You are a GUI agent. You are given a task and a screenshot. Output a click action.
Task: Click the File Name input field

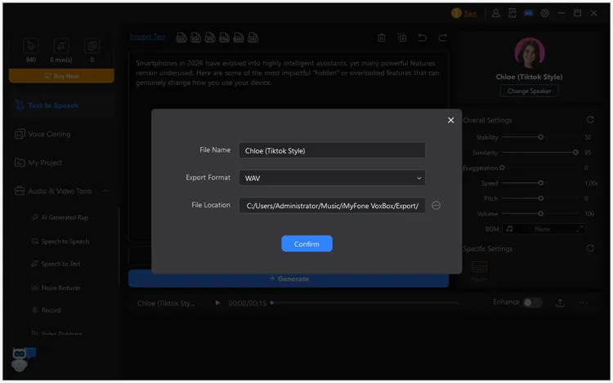[x=332, y=150]
